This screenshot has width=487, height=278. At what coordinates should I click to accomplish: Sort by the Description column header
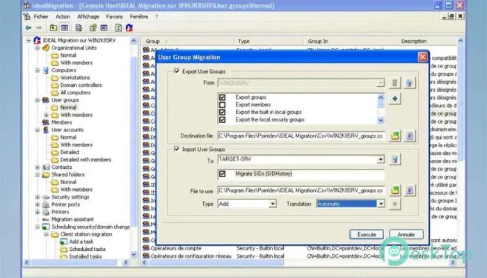427,41
